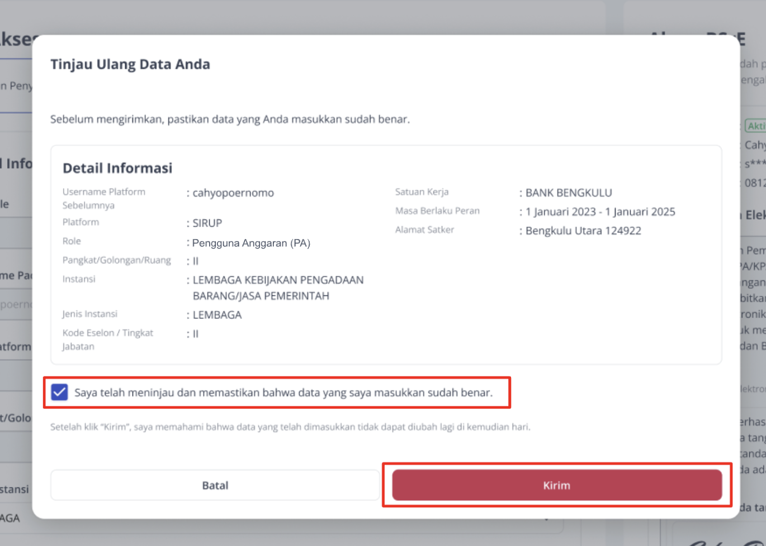Click the Kirim submit button
The width and height of the screenshot is (766, 546).
click(557, 485)
